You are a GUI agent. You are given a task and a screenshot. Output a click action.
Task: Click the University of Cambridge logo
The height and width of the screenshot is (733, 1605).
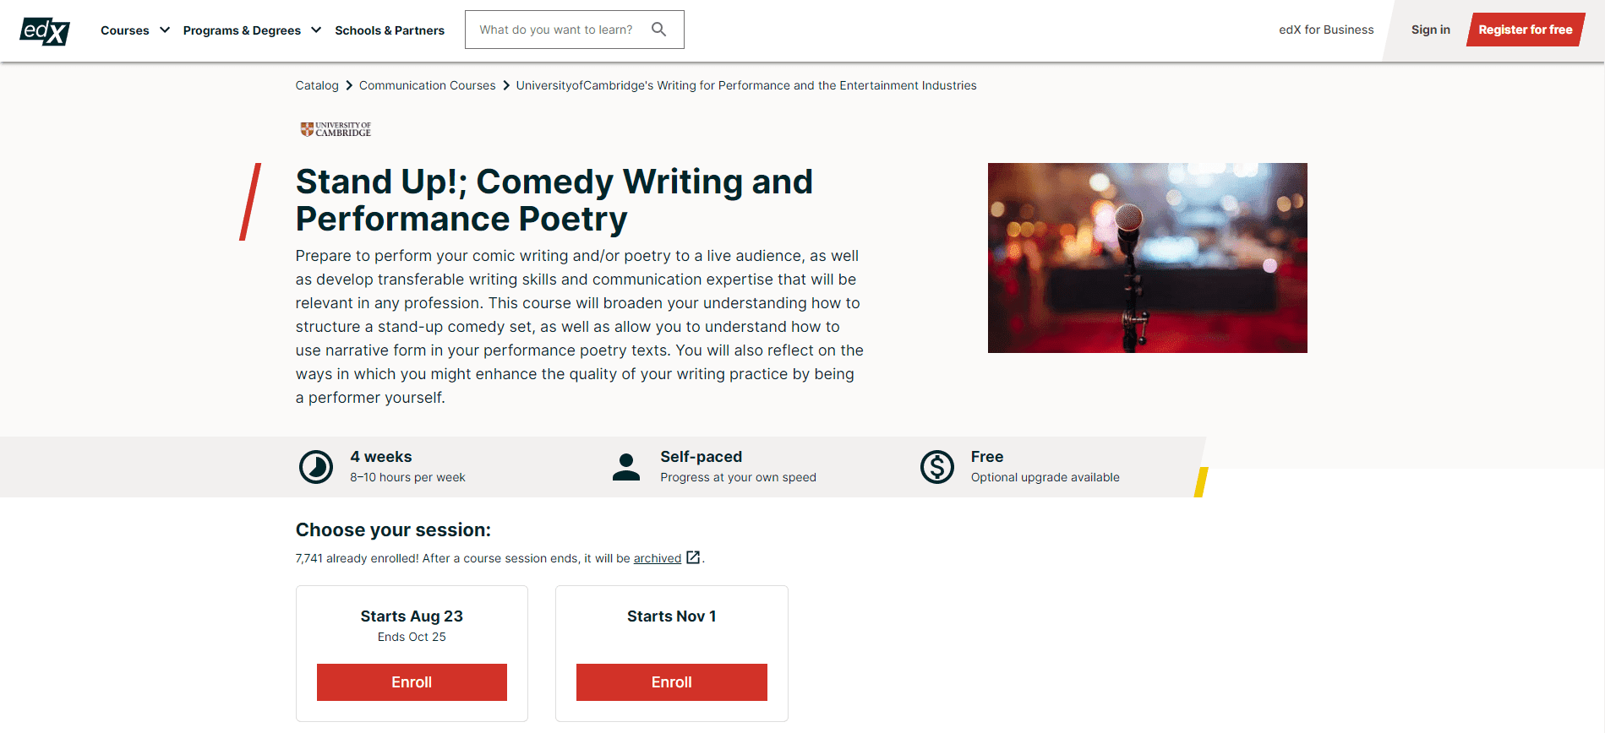click(x=336, y=128)
